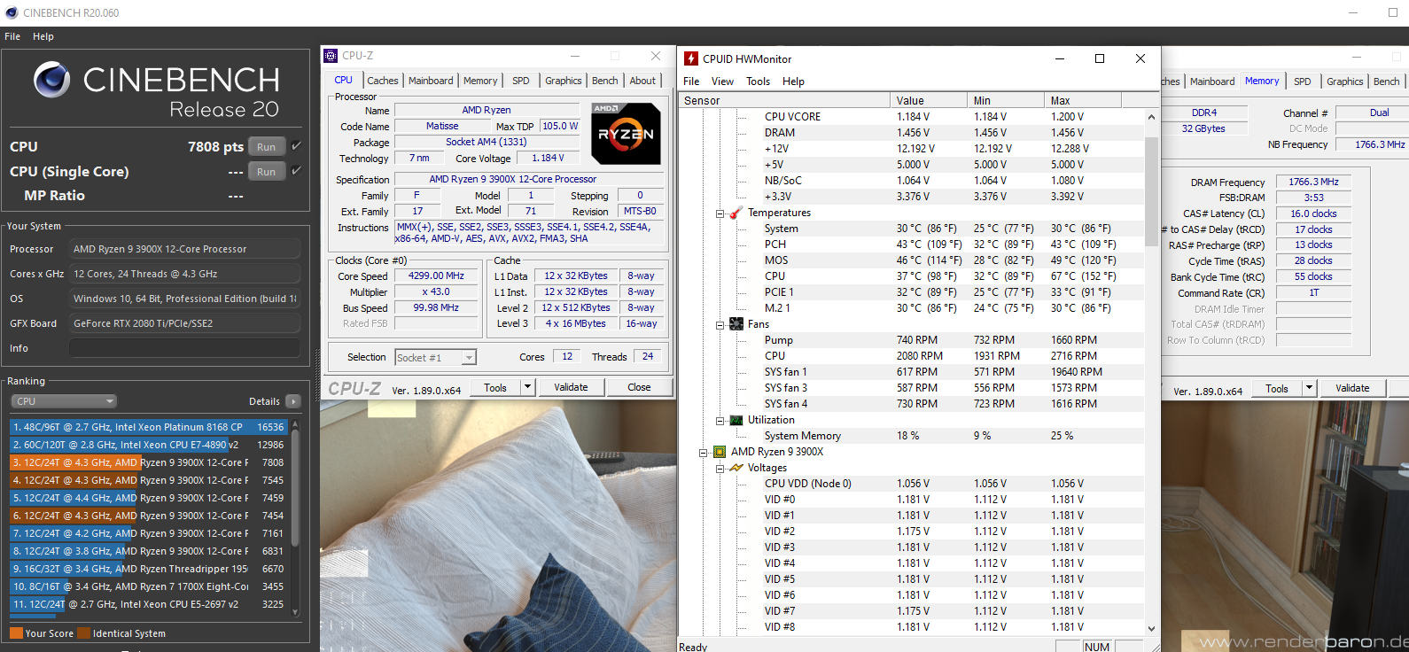
Task: Switch to About tab in CPU-Z
Action: pyautogui.click(x=642, y=81)
